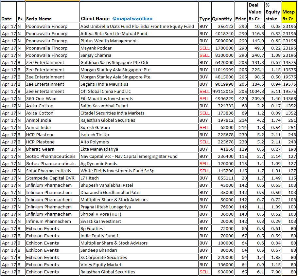Select Suresh G. Vora cell

139,127
